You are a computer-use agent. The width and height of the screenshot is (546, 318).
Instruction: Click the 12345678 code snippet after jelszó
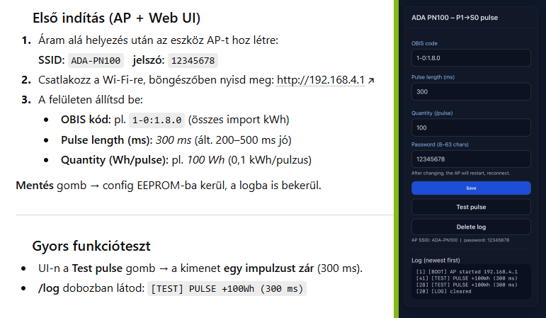tap(193, 60)
